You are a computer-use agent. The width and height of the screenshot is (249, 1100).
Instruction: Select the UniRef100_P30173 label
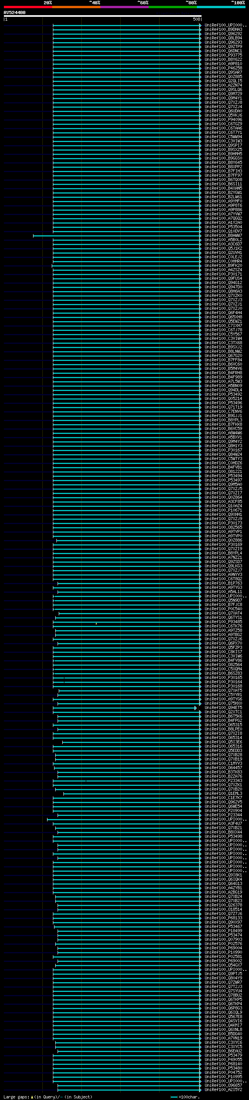coord(223,522)
